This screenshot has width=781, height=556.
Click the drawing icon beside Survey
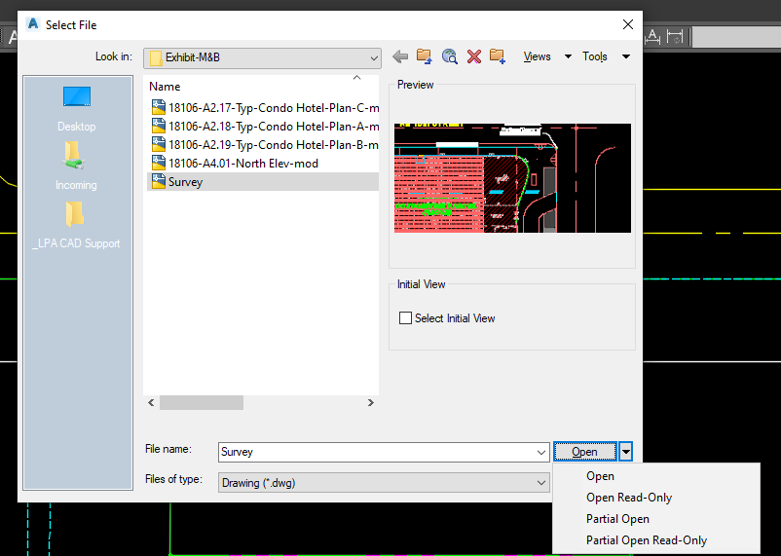(x=159, y=181)
